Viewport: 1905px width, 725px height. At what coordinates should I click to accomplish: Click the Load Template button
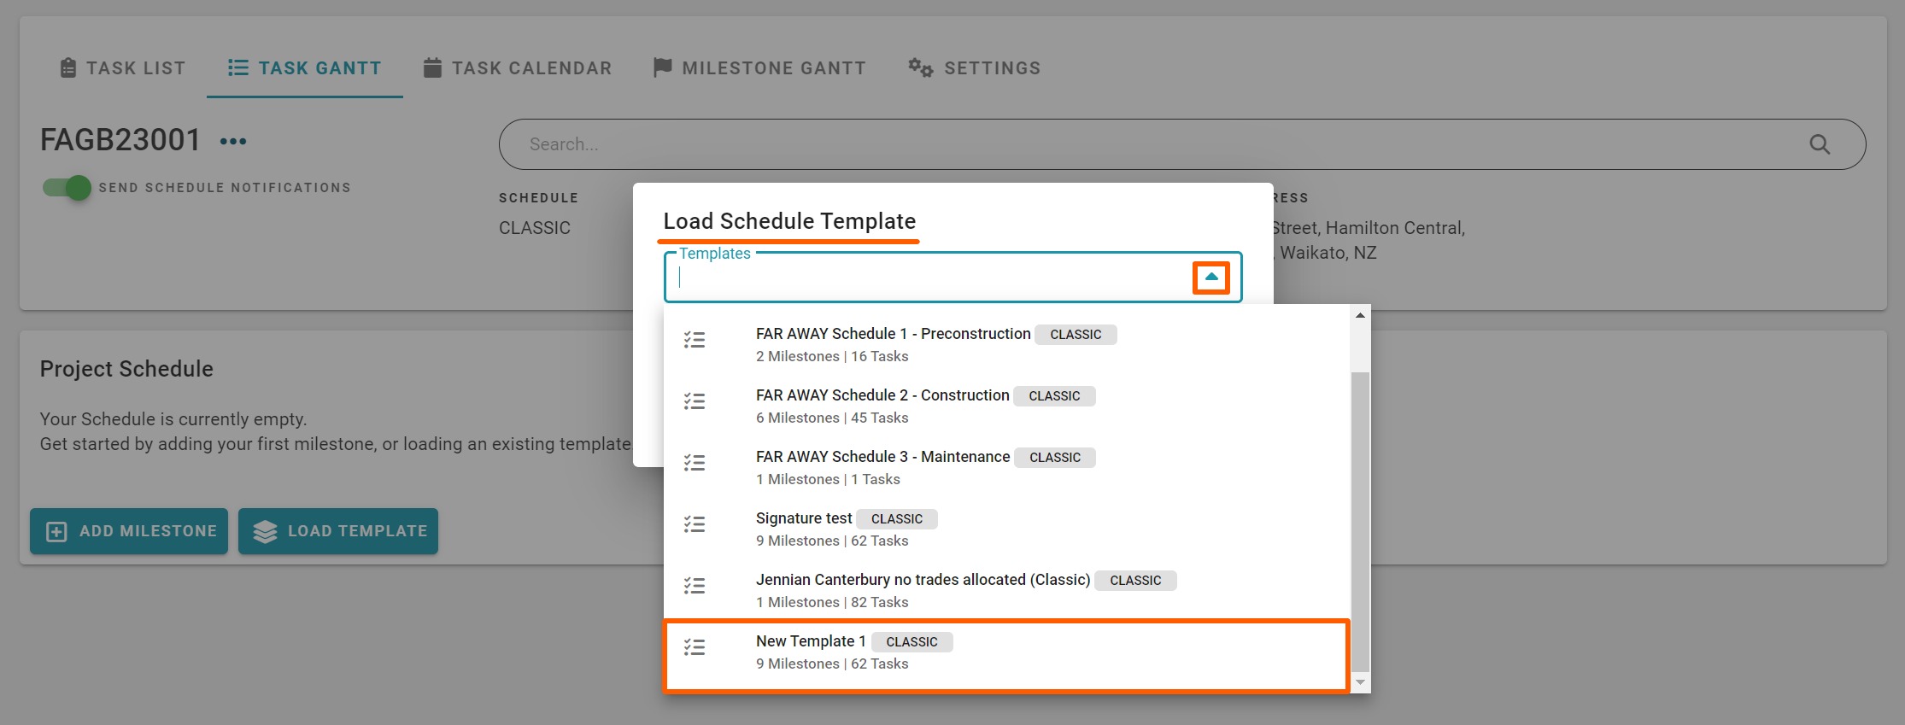tap(338, 531)
